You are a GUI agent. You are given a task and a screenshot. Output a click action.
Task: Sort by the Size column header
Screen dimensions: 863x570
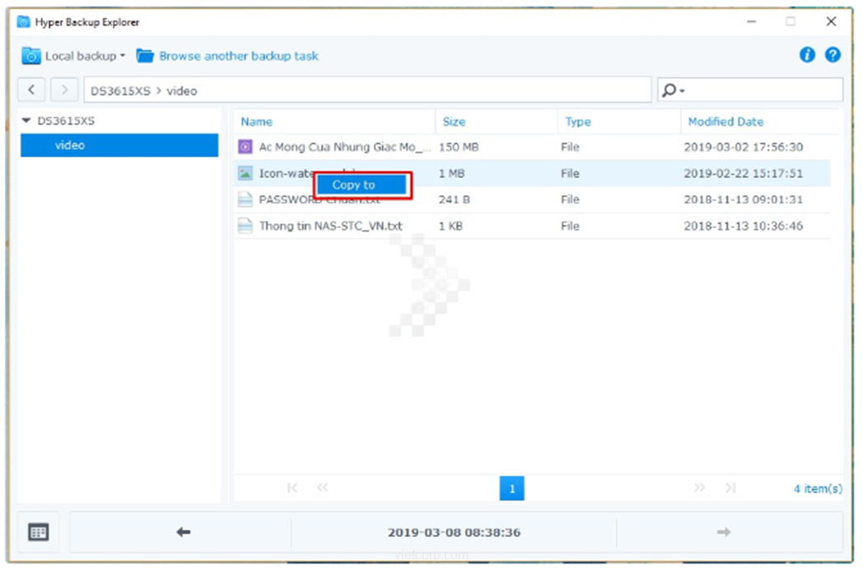tap(454, 122)
